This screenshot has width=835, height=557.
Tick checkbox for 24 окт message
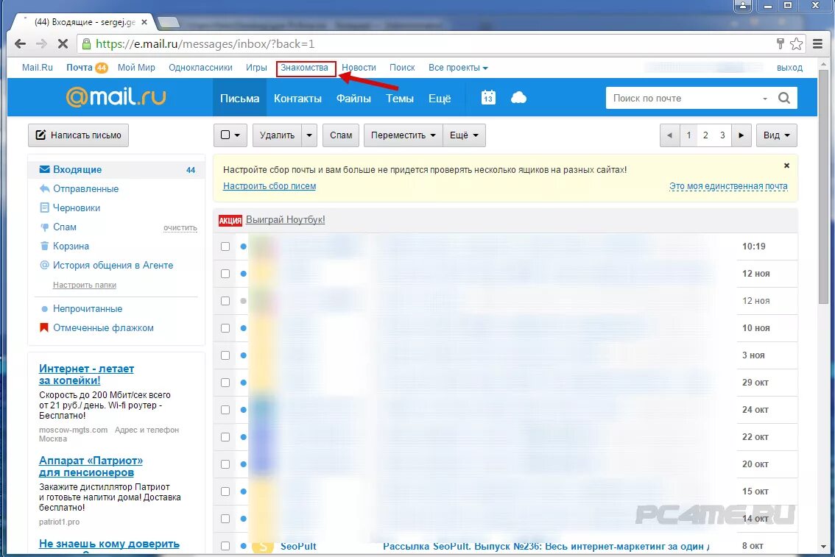(225, 410)
